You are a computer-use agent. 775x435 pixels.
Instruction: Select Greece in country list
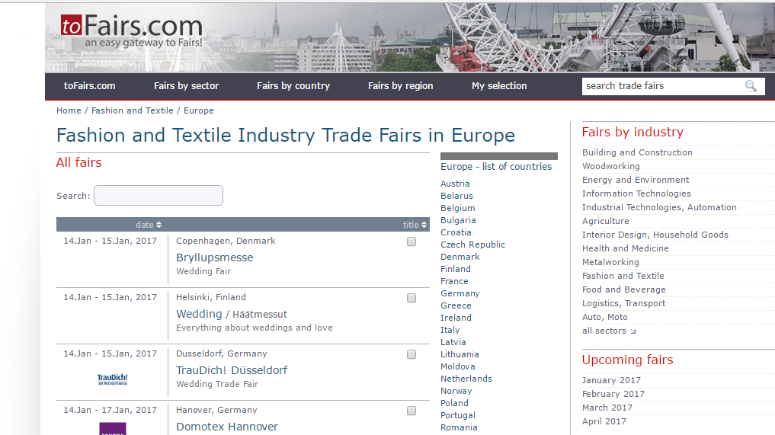(x=456, y=305)
